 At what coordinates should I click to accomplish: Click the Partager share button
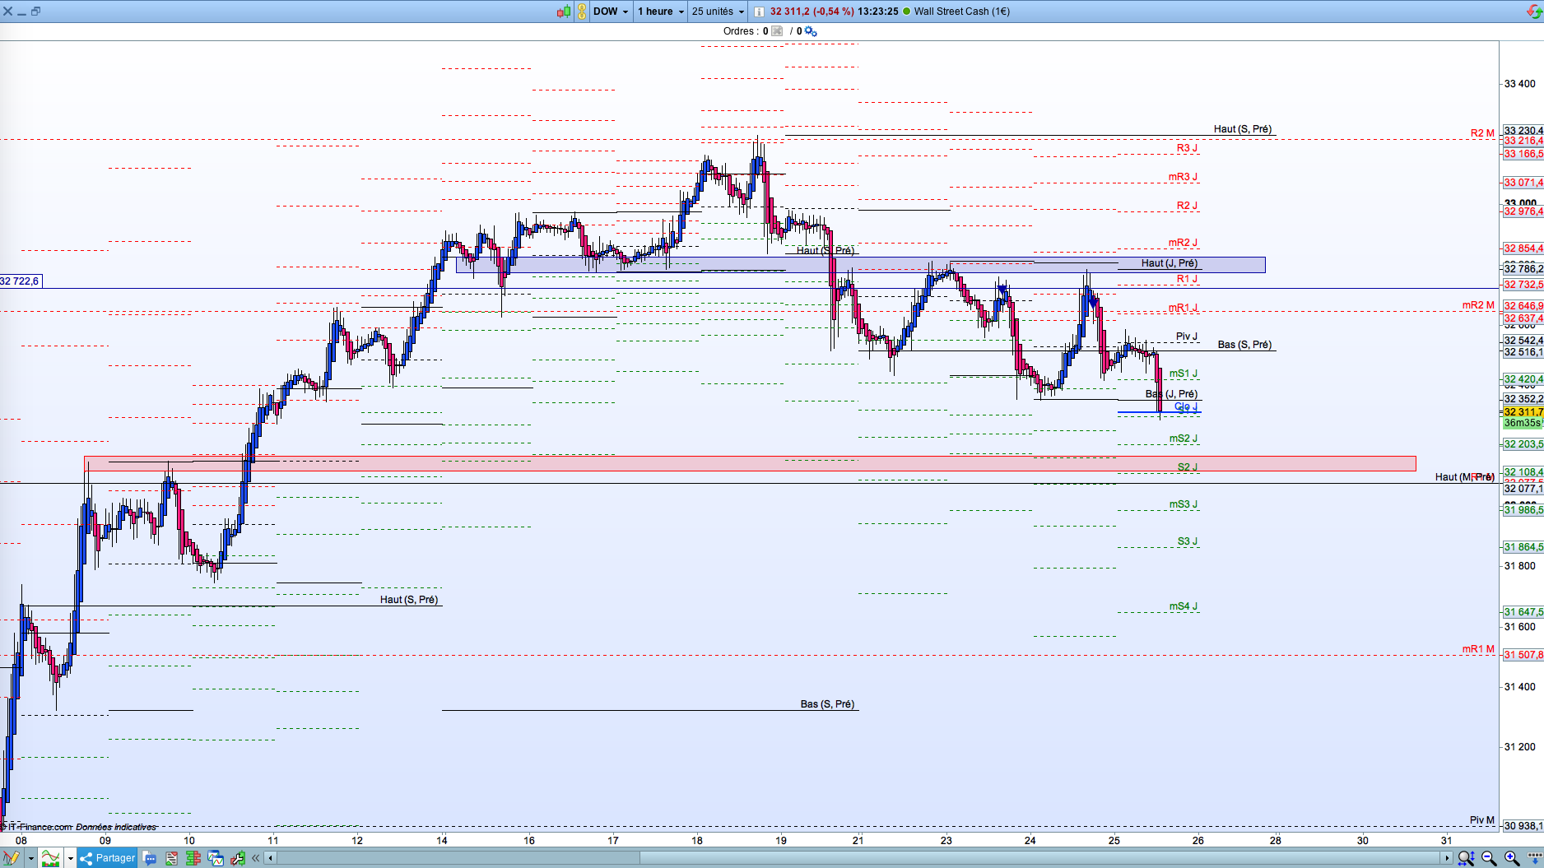pos(108,858)
